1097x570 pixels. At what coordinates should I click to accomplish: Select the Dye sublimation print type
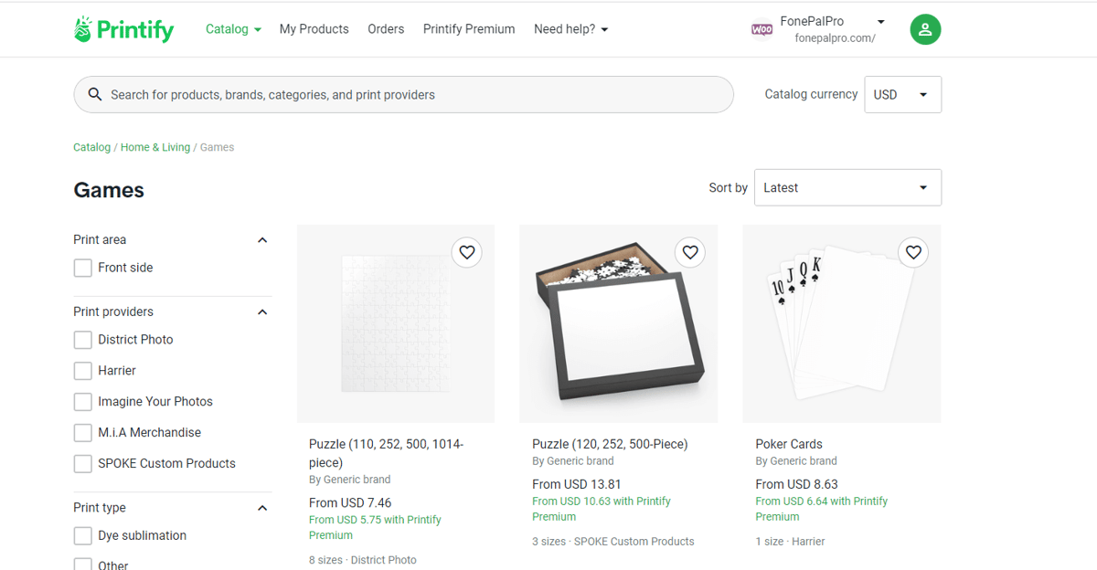coord(82,536)
